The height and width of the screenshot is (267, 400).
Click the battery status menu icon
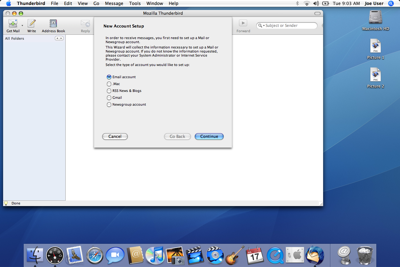point(326,3)
